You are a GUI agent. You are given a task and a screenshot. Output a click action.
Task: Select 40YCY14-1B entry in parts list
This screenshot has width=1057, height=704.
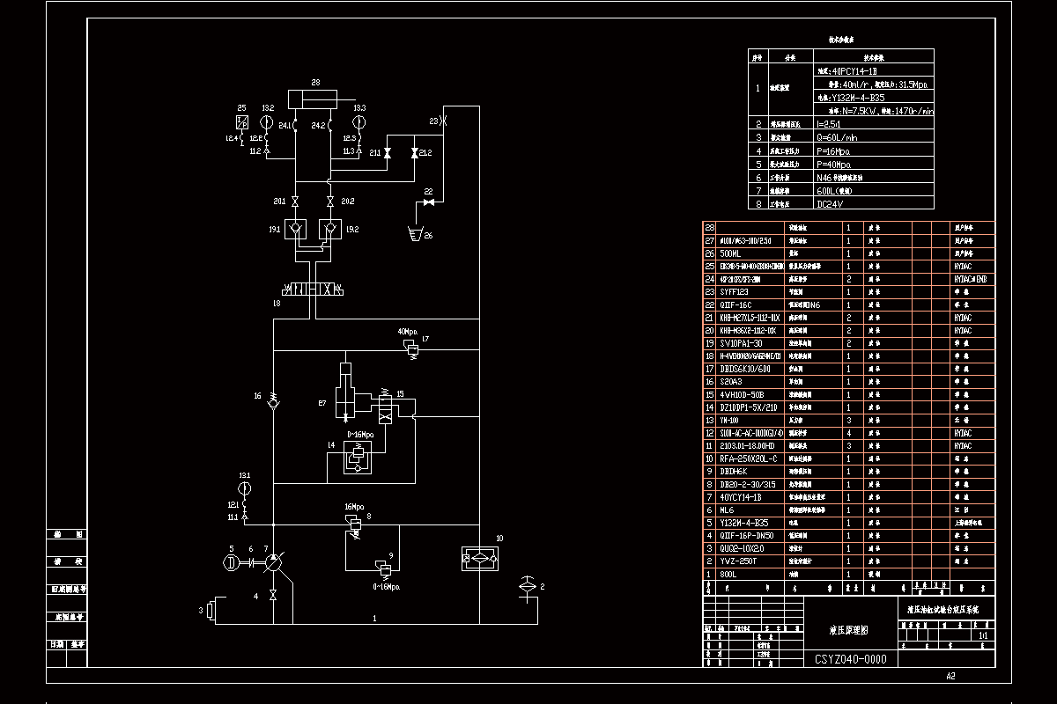[741, 497]
